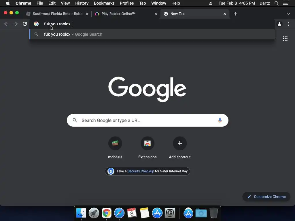Open the Tab menu
Viewport: 295px width, 221px height.
pos(142,3)
